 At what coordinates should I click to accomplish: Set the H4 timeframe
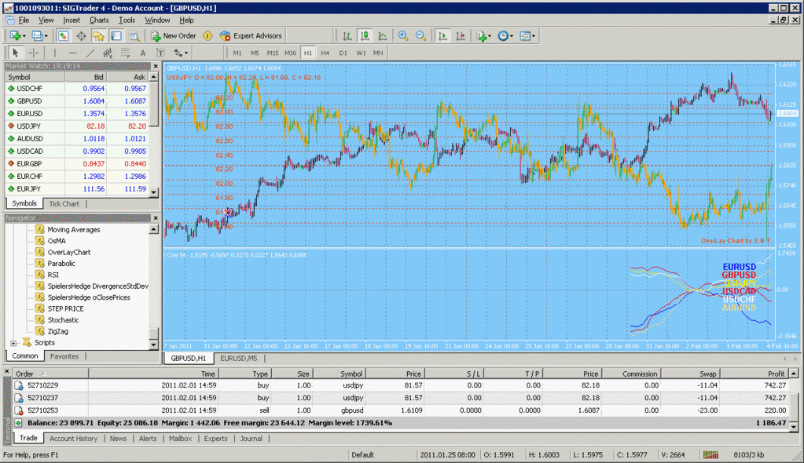[325, 53]
